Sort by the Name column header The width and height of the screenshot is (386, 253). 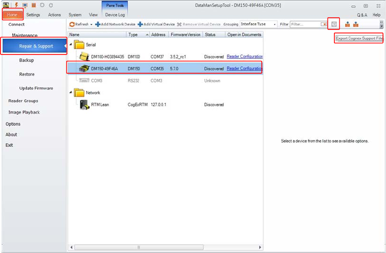97,34
